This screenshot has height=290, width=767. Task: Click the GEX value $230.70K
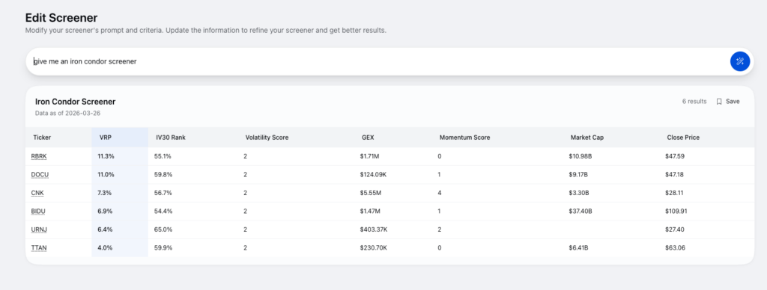click(374, 248)
